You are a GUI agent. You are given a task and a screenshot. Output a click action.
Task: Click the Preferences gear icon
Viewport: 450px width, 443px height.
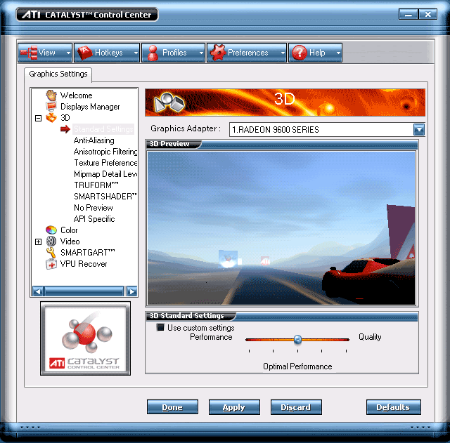tap(218, 53)
